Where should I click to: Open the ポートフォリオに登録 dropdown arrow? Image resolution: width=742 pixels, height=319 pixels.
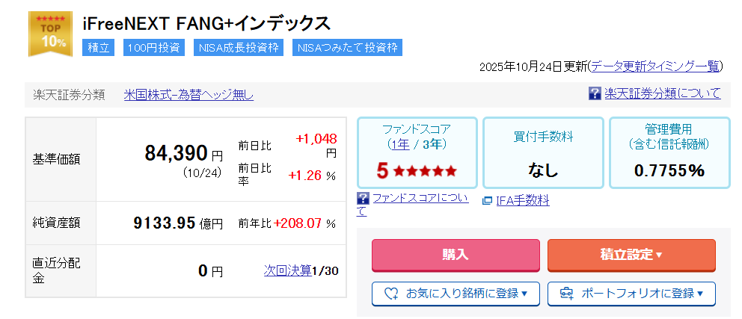(700, 294)
